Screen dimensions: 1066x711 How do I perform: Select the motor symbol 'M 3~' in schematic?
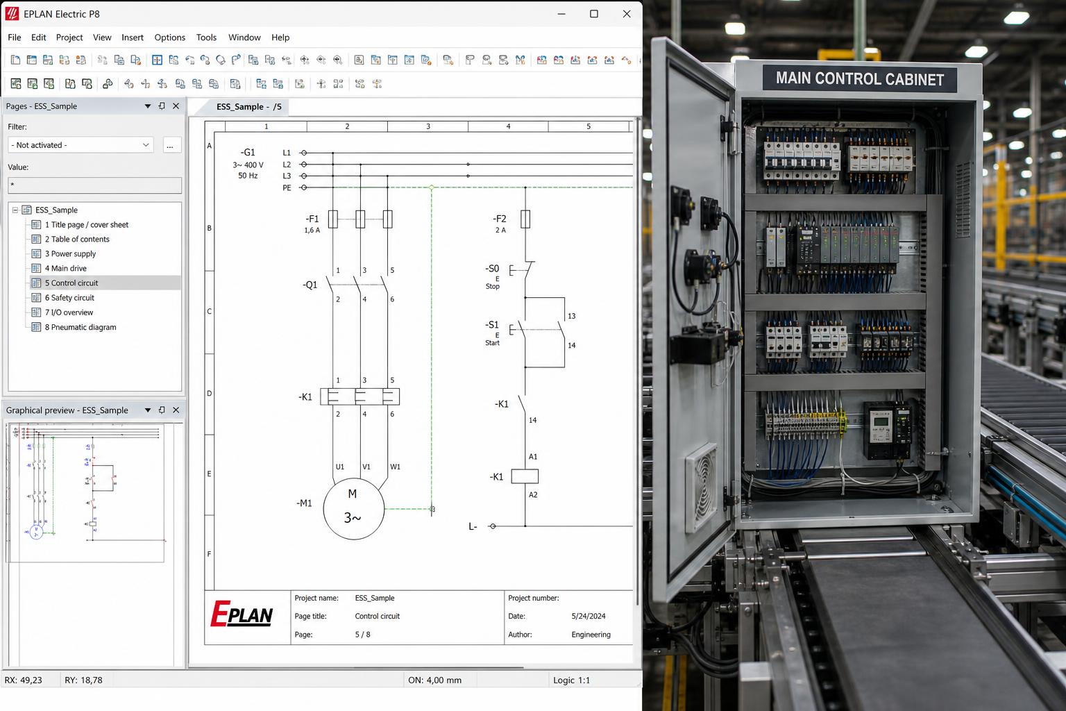(x=353, y=509)
